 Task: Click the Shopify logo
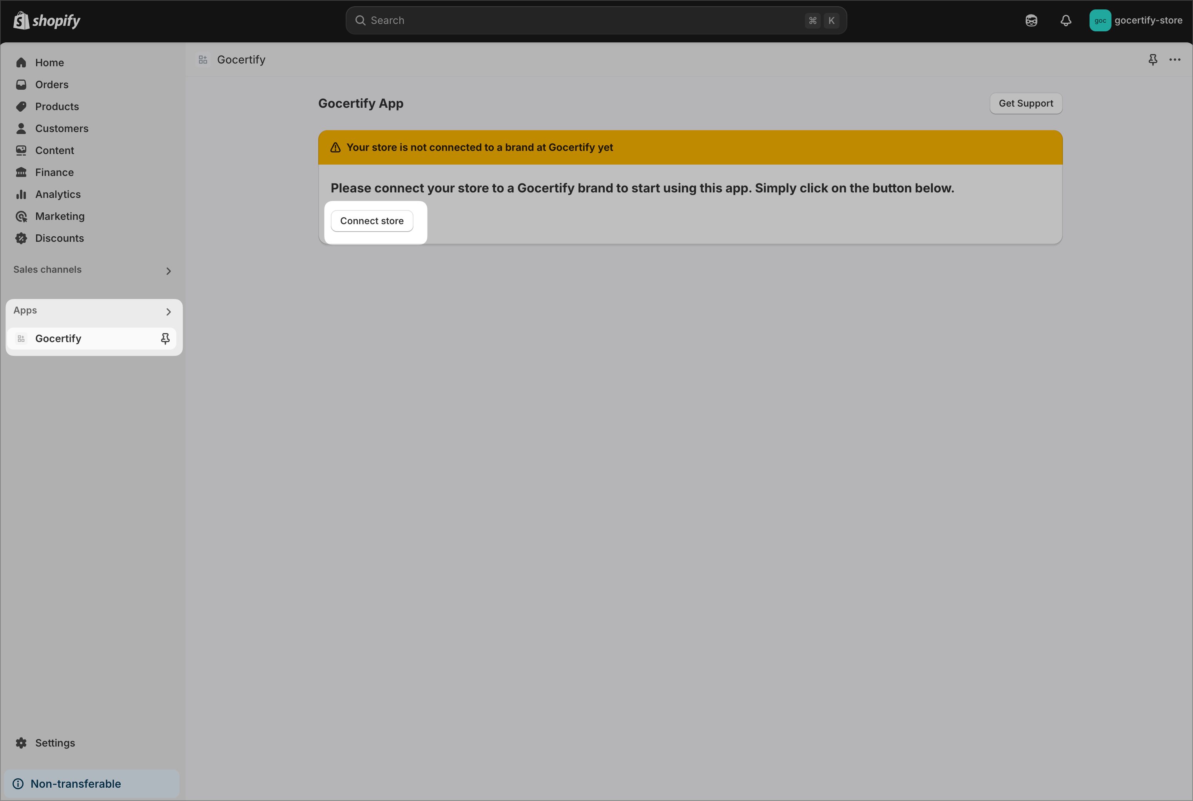(x=47, y=20)
